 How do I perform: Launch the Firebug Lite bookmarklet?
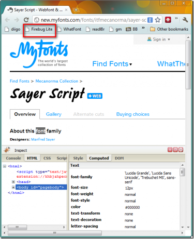tap(39, 29)
